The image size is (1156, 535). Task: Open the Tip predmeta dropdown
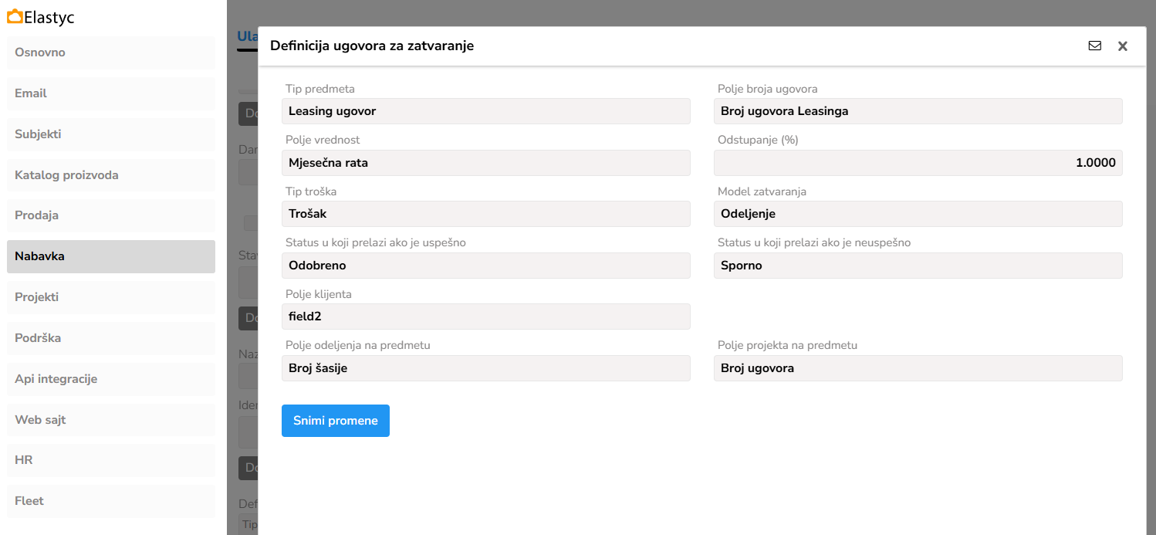pos(485,111)
